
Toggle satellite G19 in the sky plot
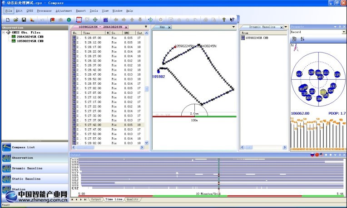click(x=337, y=74)
